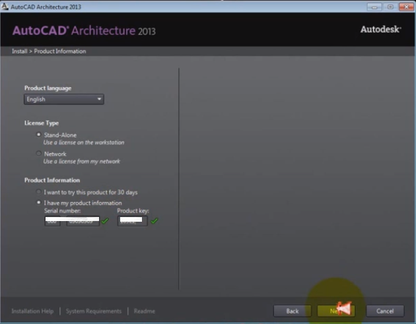Image resolution: width=416 pixels, height=324 pixels.
Task: Click the Product Information breadcrumb
Action: 60,51
